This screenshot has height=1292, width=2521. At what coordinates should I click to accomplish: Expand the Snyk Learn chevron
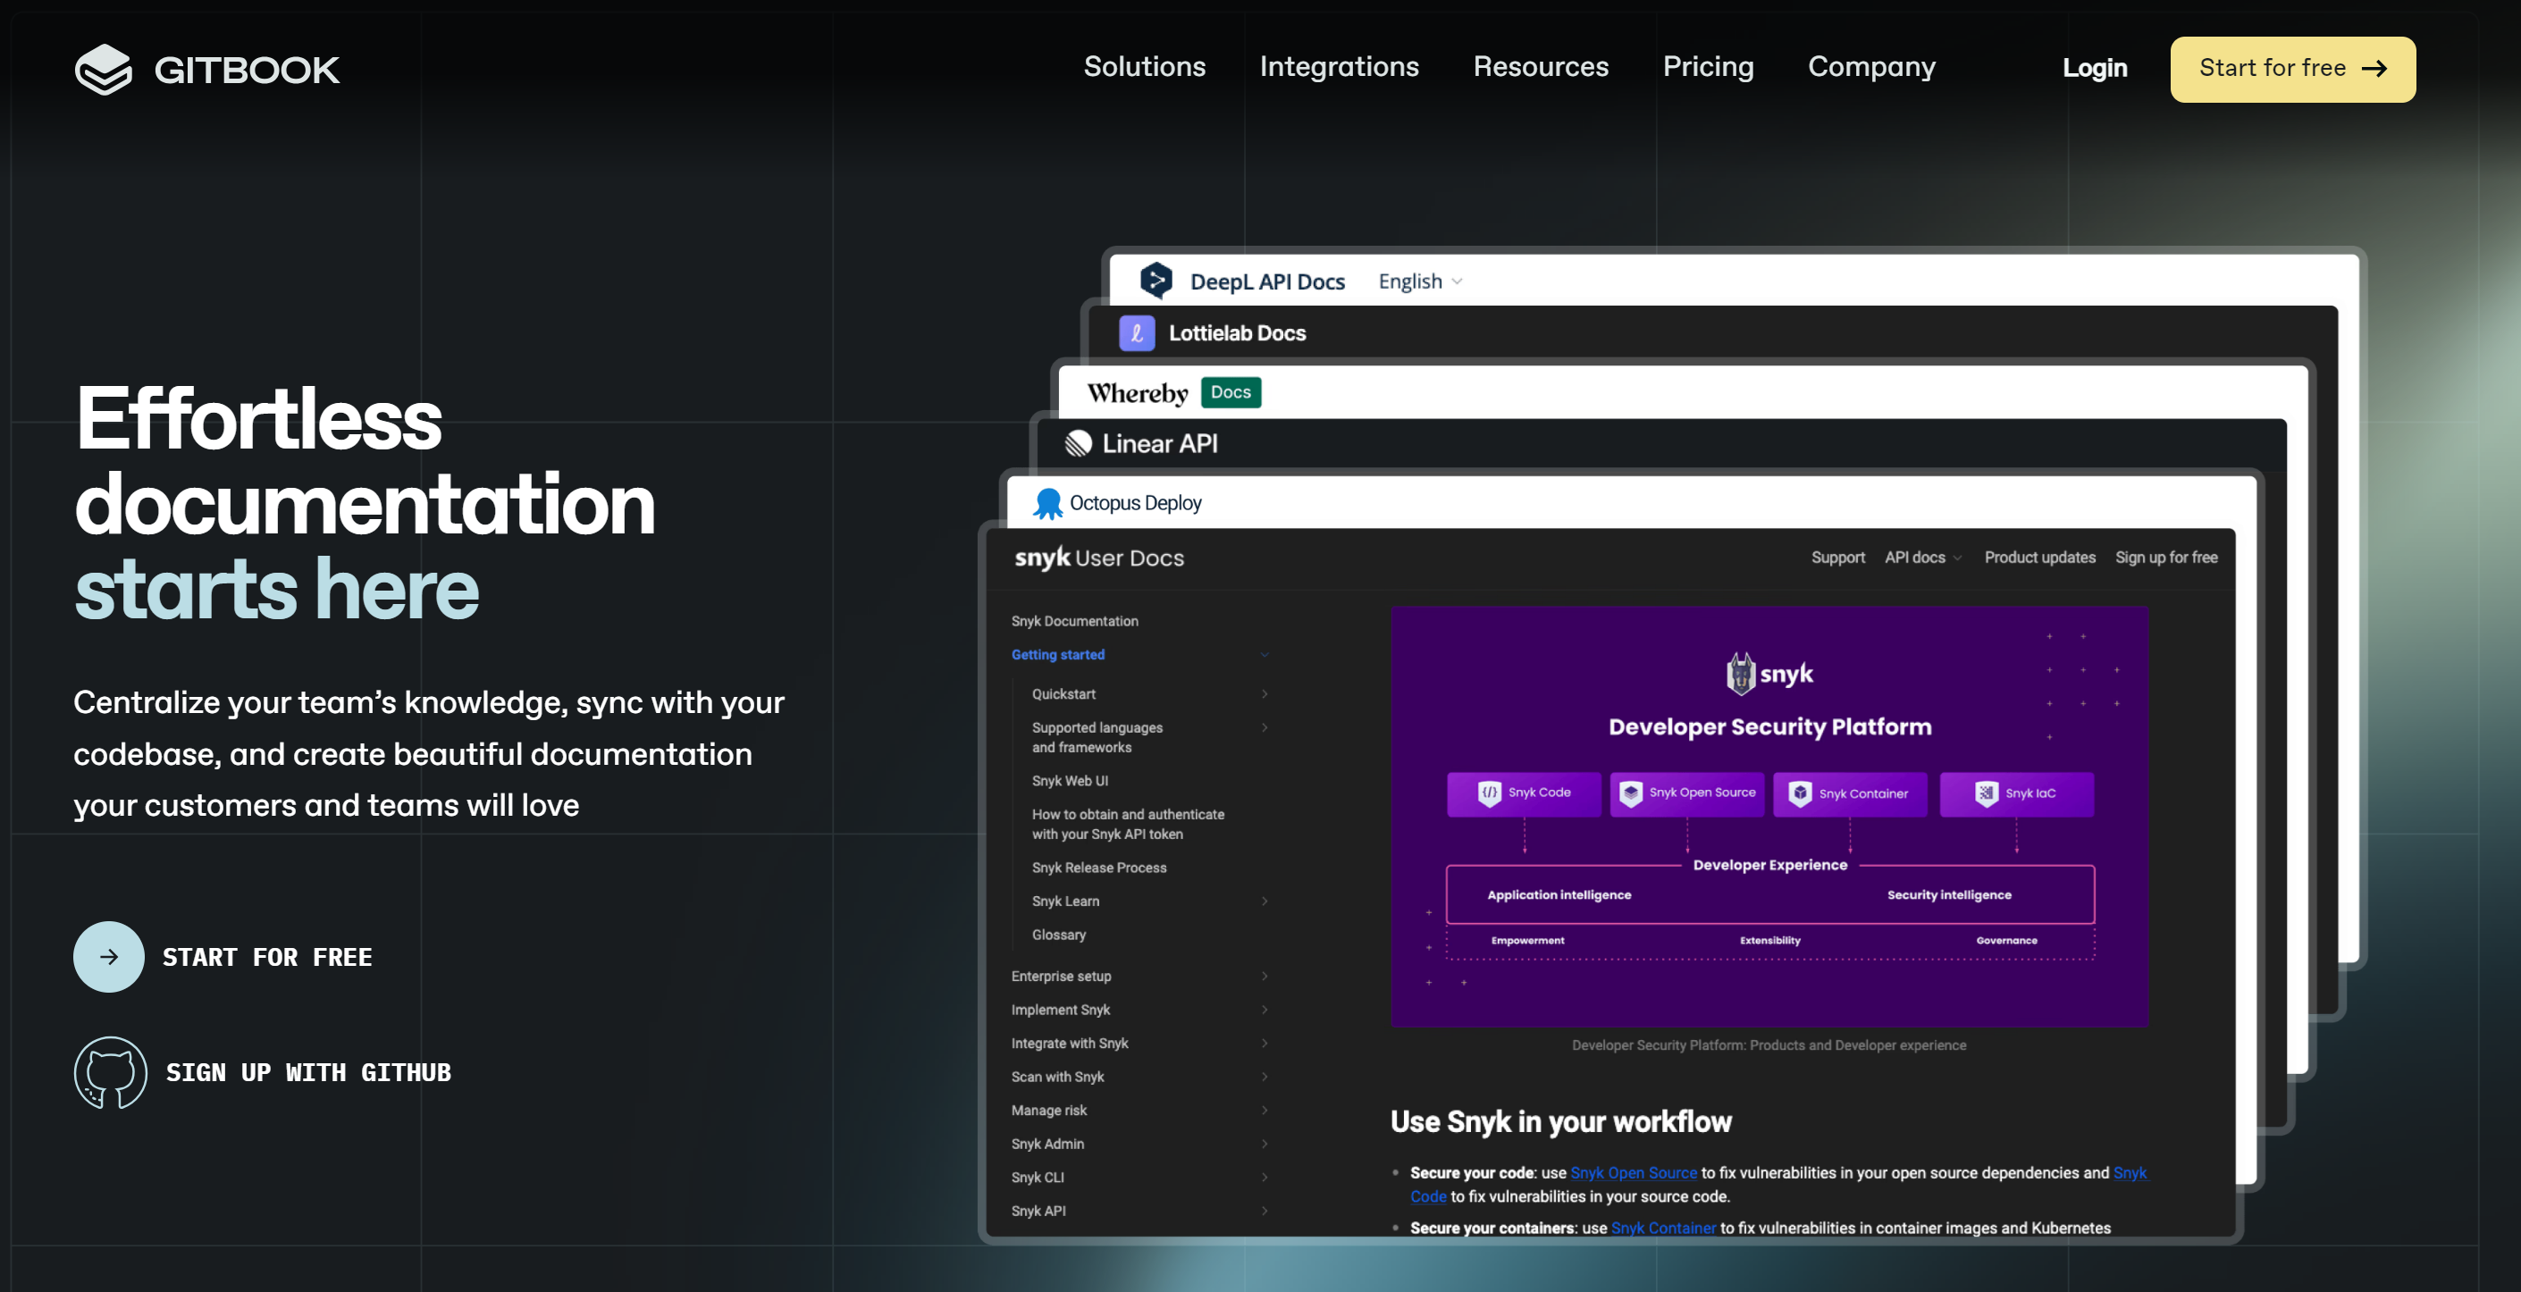(x=1264, y=902)
